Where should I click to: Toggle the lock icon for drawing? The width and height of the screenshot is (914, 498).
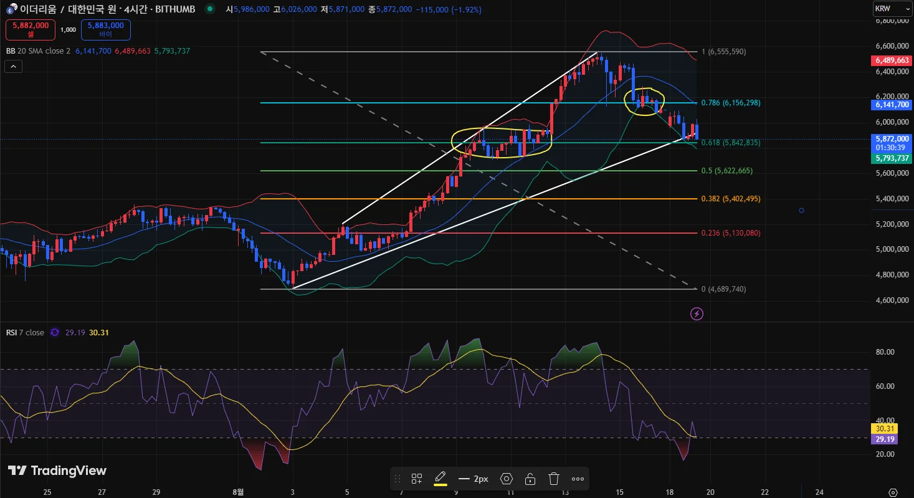click(530, 479)
